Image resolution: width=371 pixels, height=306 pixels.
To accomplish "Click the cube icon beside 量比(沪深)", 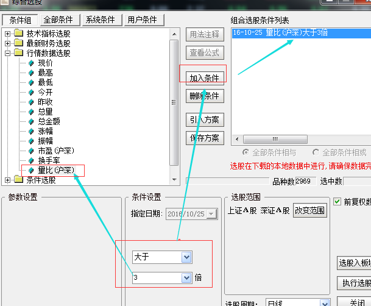I will [x=31, y=170].
